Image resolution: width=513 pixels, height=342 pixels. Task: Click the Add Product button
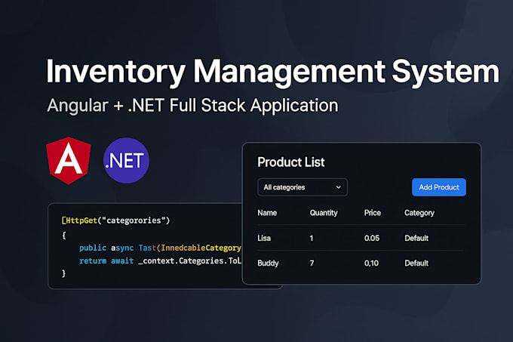[439, 187]
